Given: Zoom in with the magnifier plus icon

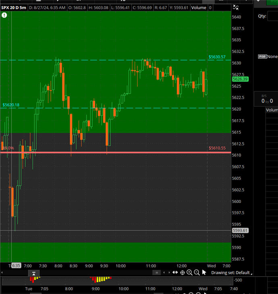Looking at the screenshot, I should (x=189, y=273).
